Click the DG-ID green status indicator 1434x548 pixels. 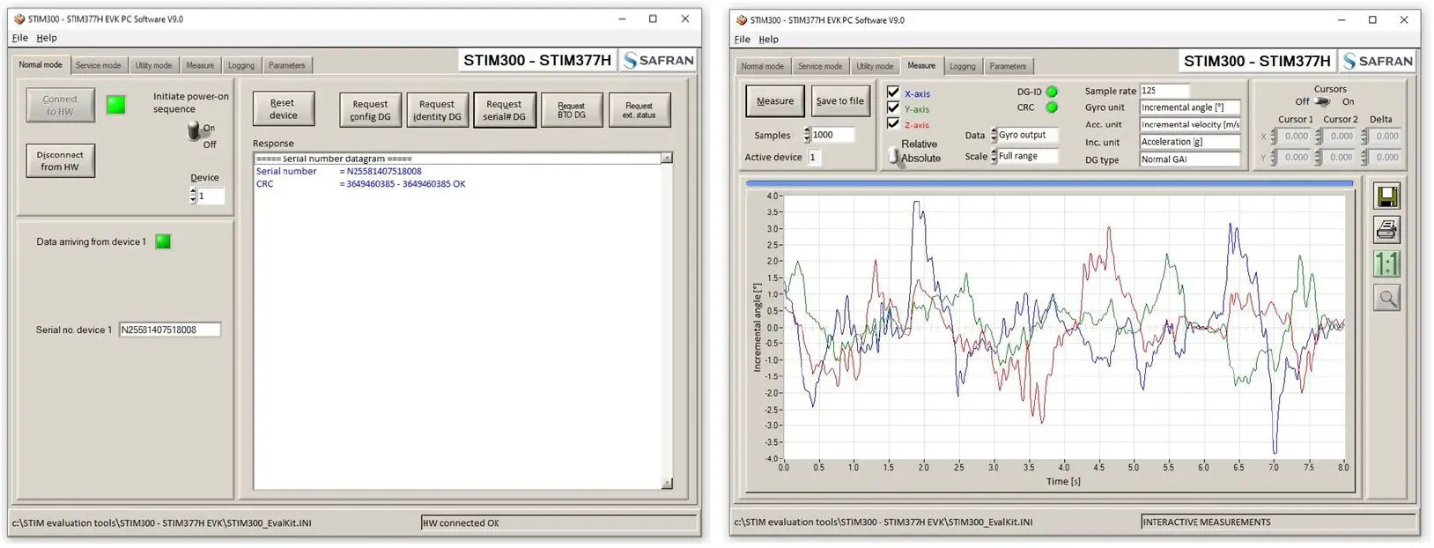point(1052,92)
